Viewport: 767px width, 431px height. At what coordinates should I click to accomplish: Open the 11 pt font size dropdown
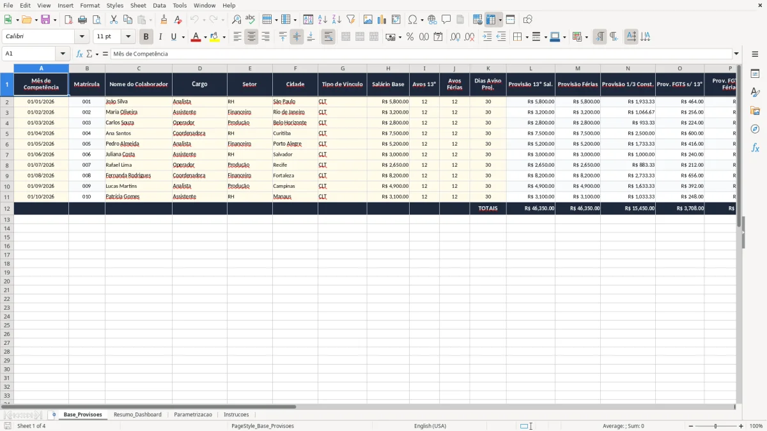click(128, 37)
